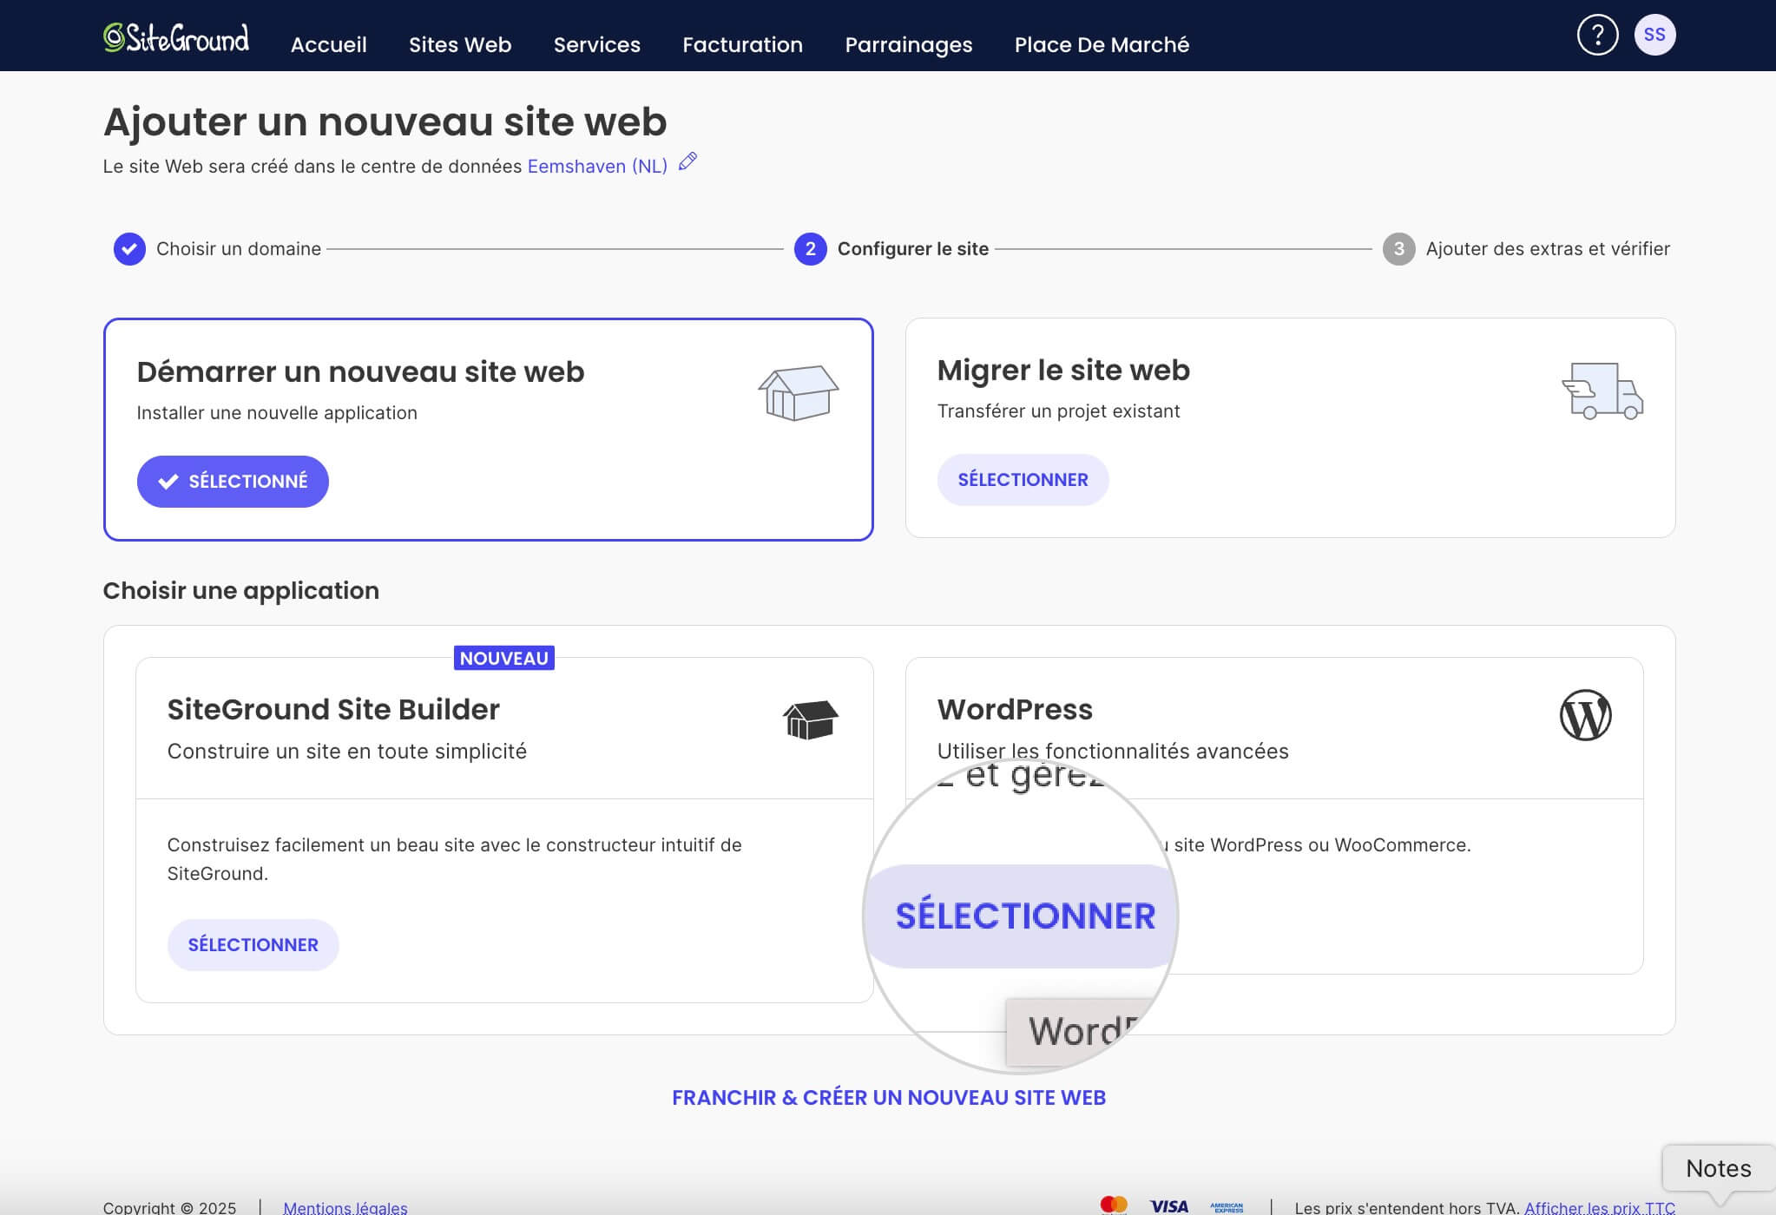The width and height of the screenshot is (1776, 1215).
Task: Click Transférer un projet existant text
Action: pos(1058,411)
